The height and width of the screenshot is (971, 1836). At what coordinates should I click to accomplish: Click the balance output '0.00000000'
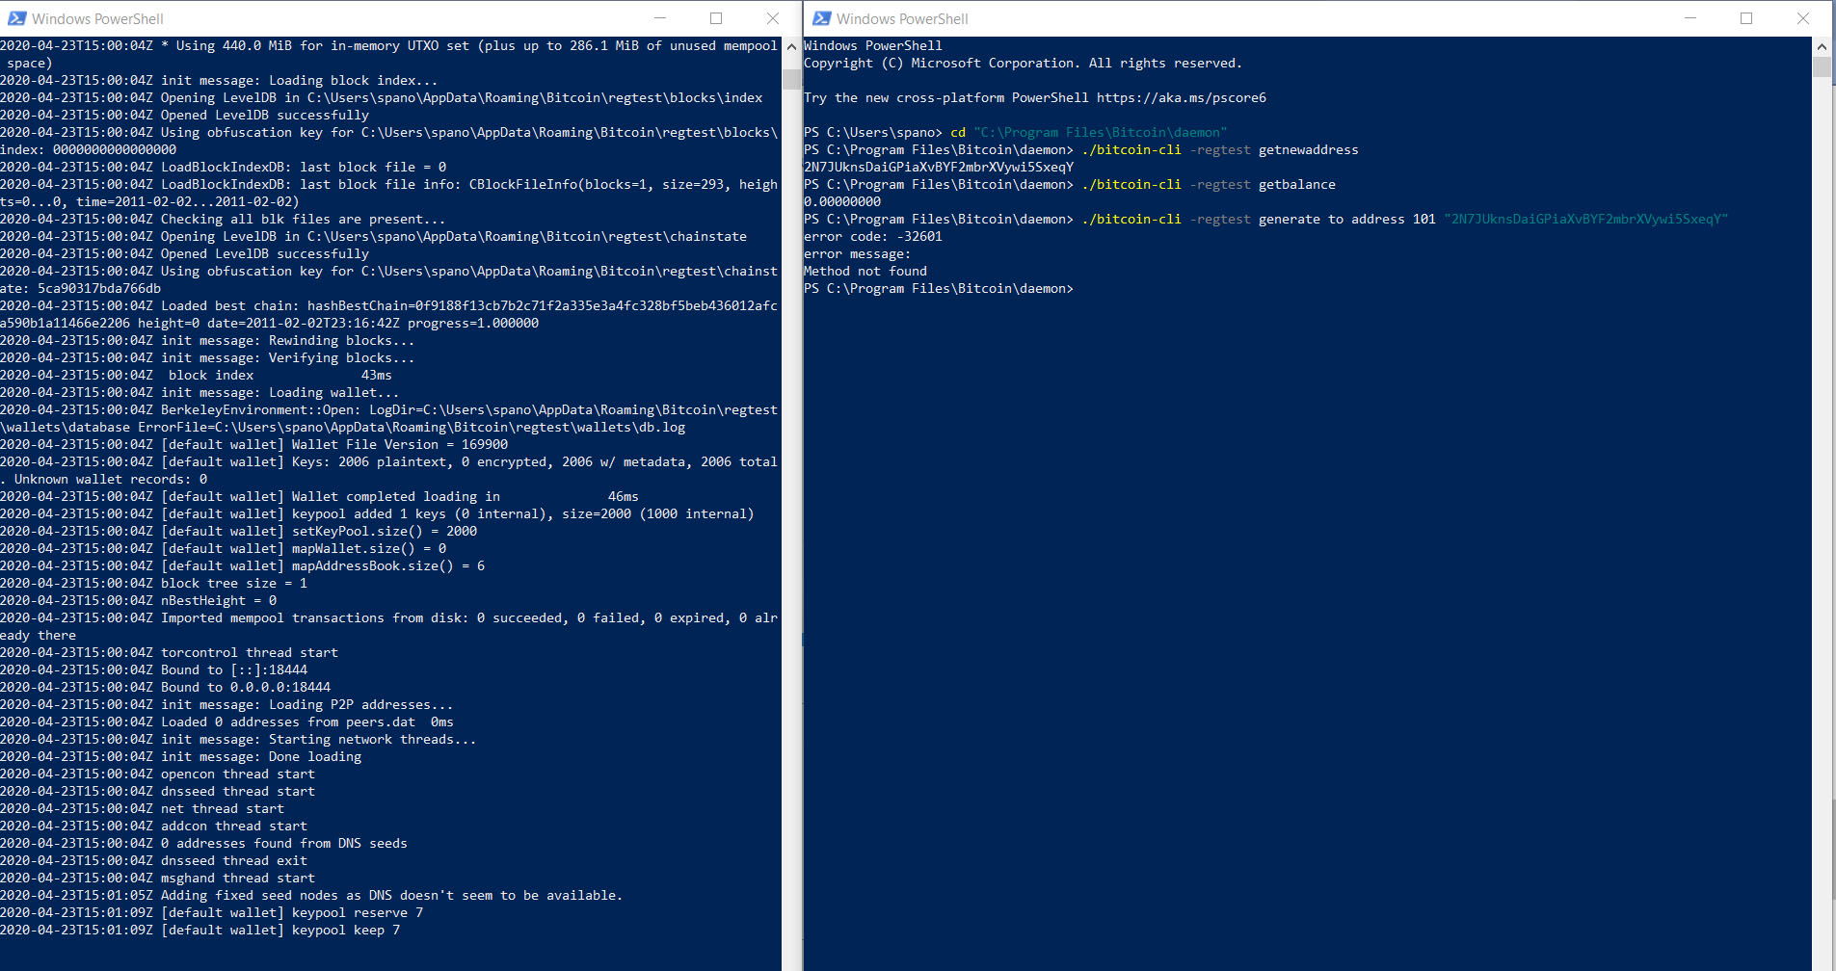[x=842, y=201]
